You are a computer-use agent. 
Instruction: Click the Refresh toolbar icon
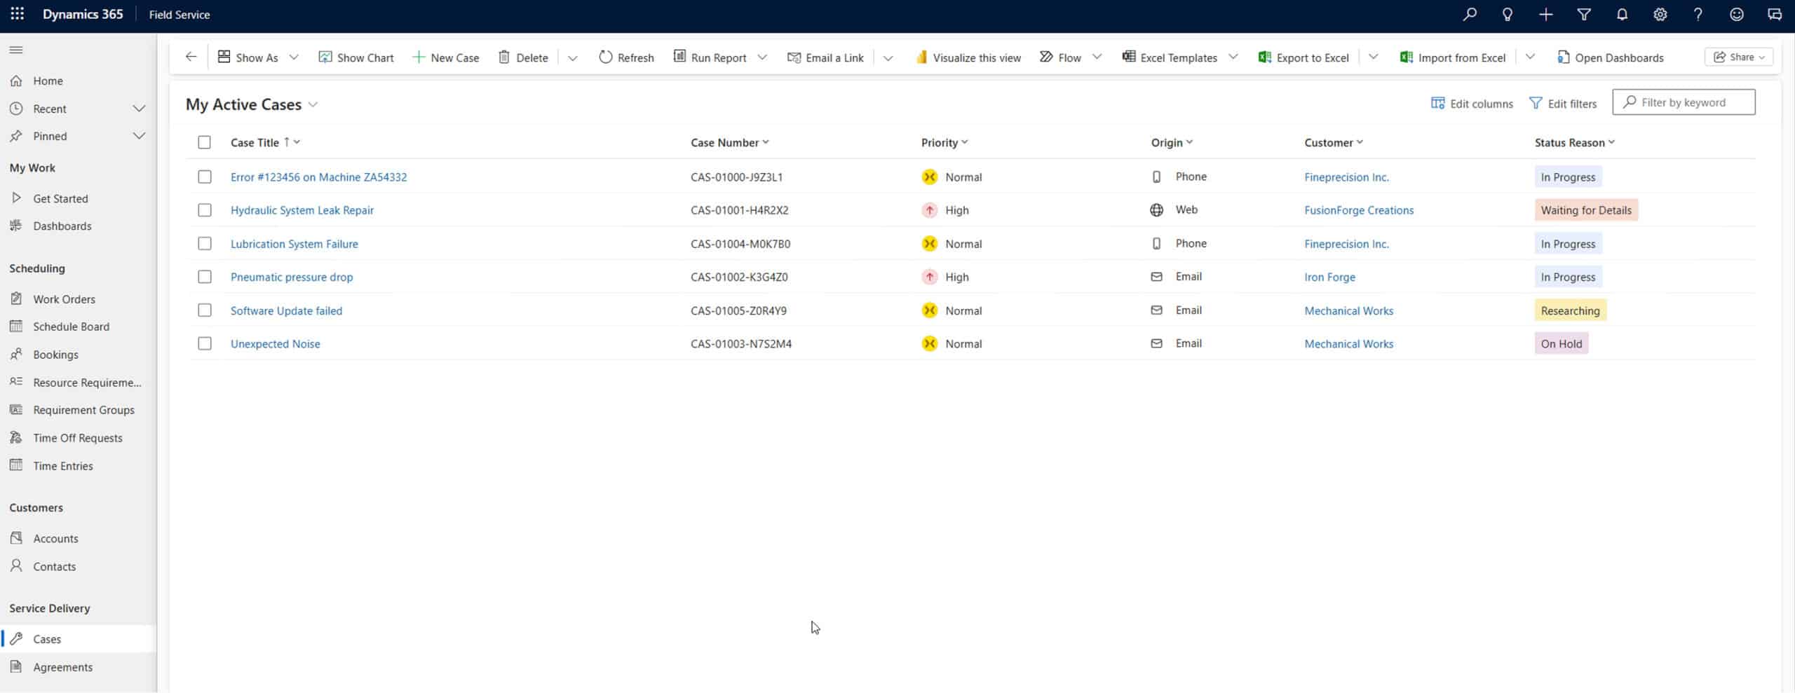(x=605, y=57)
